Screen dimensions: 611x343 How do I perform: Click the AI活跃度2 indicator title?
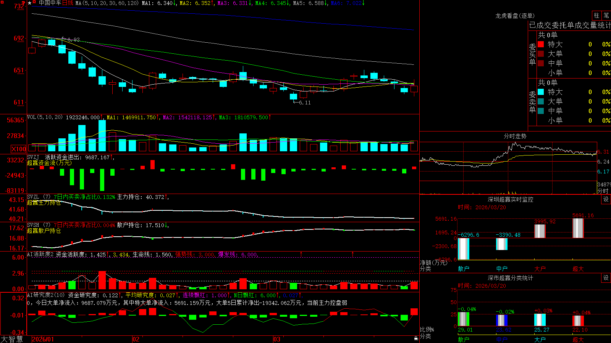(x=40, y=254)
